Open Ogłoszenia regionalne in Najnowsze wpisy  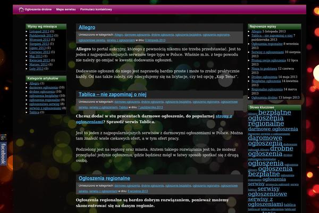coord(267,44)
